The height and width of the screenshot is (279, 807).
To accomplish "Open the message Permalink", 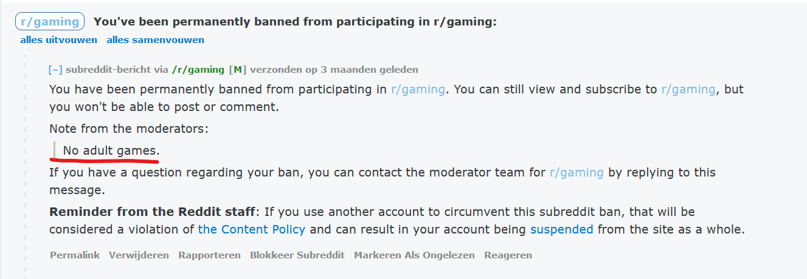I will coord(75,255).
